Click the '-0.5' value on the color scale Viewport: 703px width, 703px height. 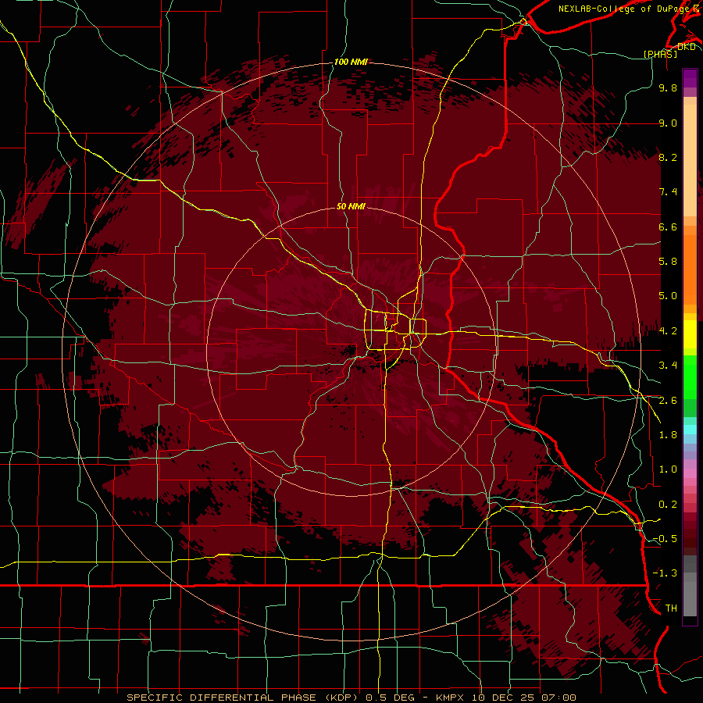[x=665, y=539]
